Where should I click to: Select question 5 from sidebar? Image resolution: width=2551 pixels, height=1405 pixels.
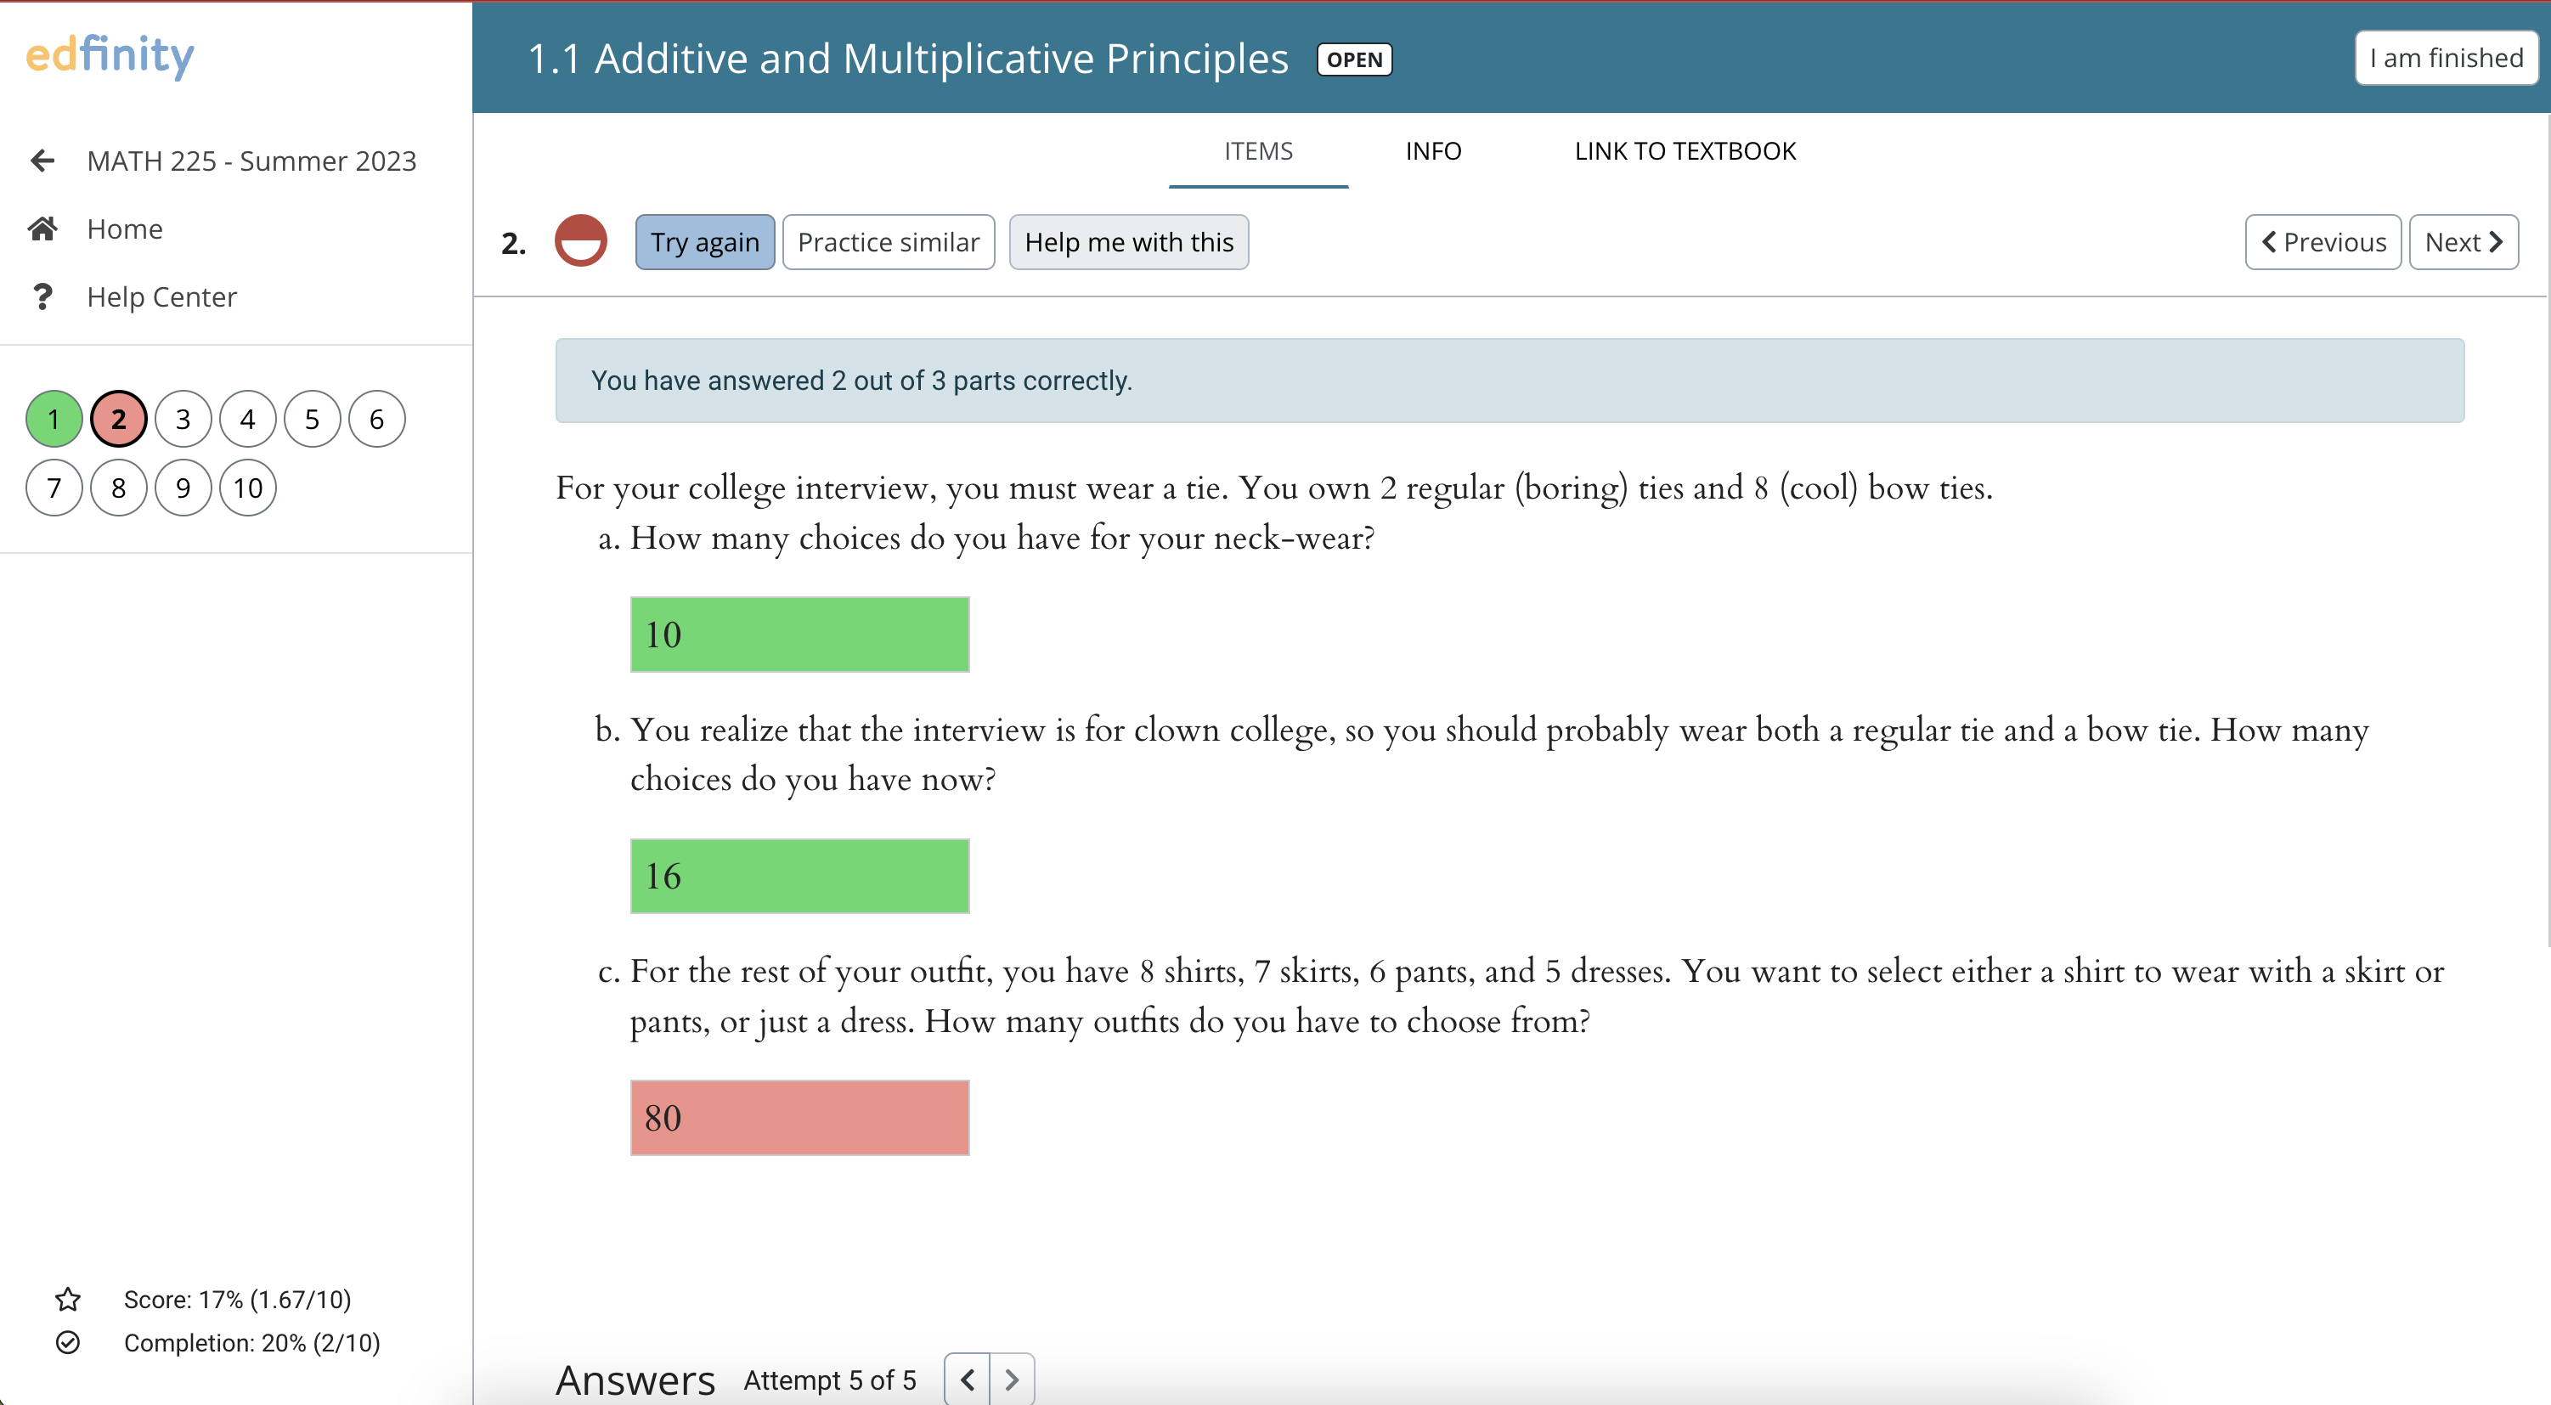click(311, 419)
